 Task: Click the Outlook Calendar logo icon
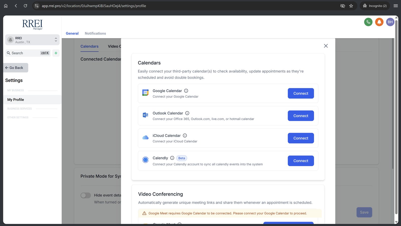[x=145, y=115]
